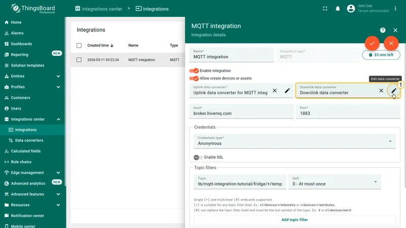Image resolution: width=406 pixels, height=228 pixels.
Task: Click the Name input field
Action: coord(231,55)
